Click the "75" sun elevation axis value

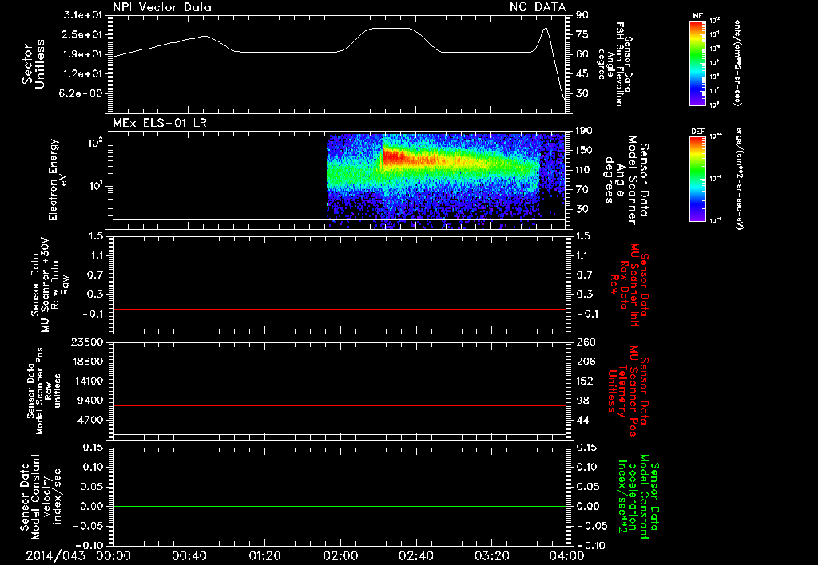pyautogui.click(x=582, y=34)
